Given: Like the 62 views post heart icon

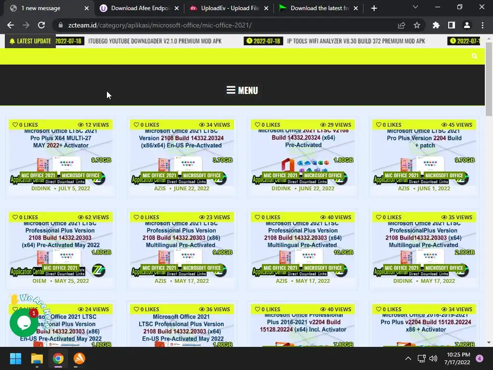Looking at the screenshot, I should (x=15, y=217).
